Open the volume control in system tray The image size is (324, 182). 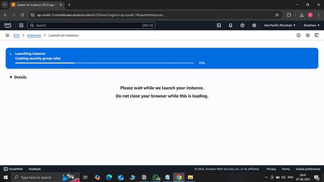(283, 177)
